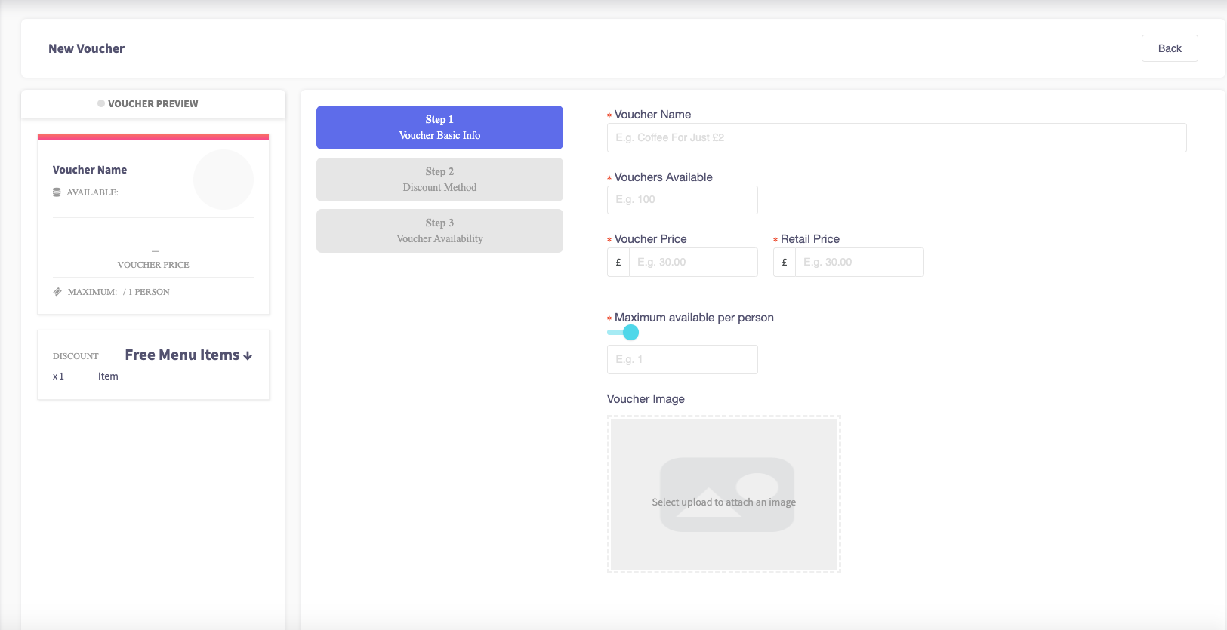Click the Free Menu Items heading
The image size is (1227, 630).
pyautogui.click(x=182, y=355)
